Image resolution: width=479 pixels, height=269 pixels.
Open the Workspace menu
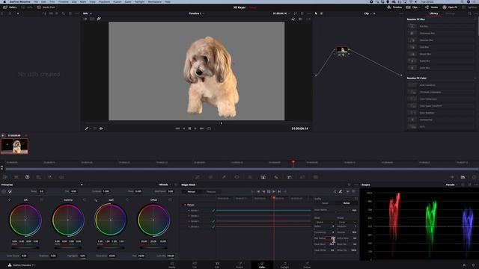tap(155, 1)
